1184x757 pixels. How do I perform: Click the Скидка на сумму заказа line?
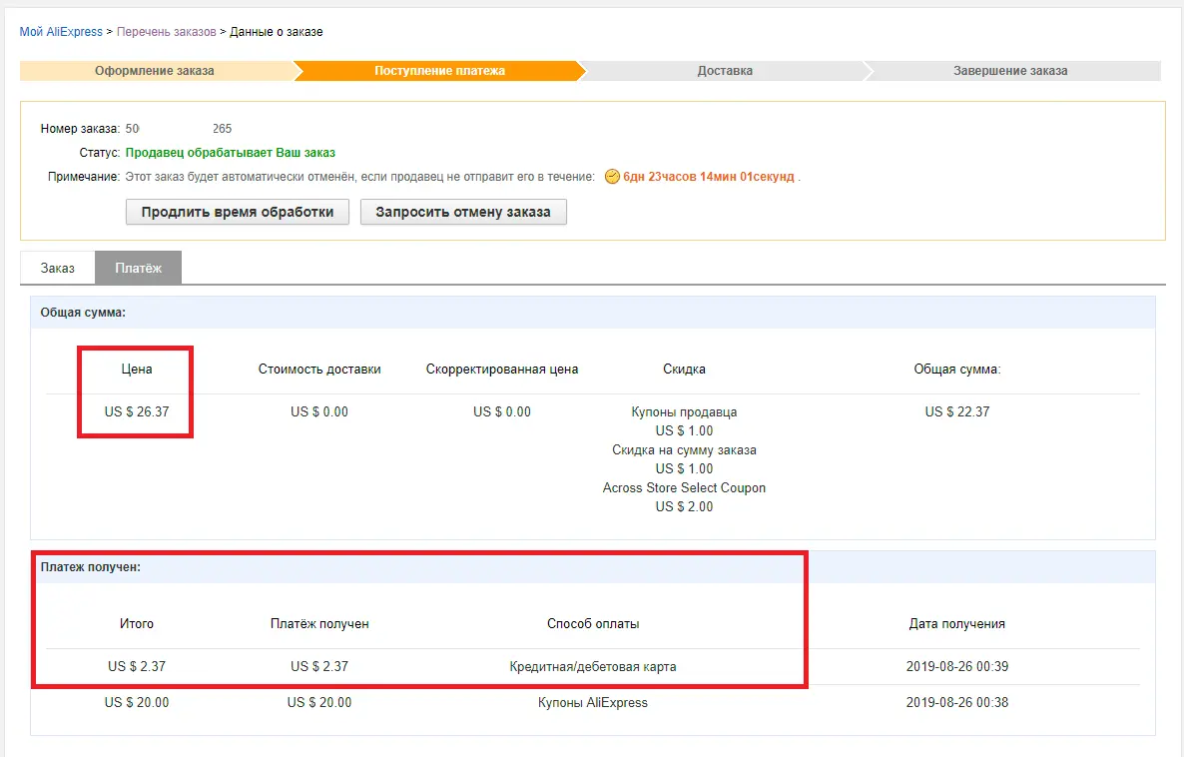pyautogui.click(x=684, y=450)
